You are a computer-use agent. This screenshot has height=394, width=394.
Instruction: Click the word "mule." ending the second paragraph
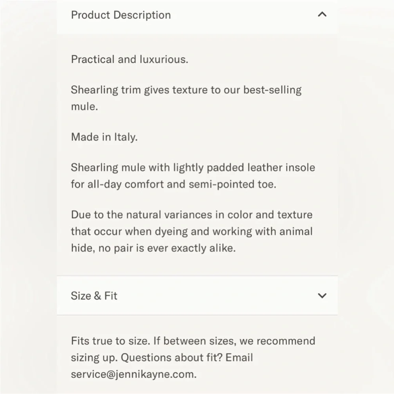[84, 106]
